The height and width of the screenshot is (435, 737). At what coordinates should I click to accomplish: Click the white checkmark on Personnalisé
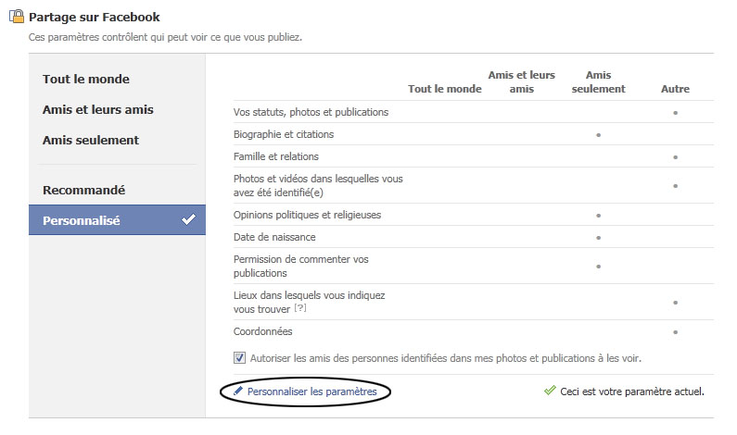(188, 219)
